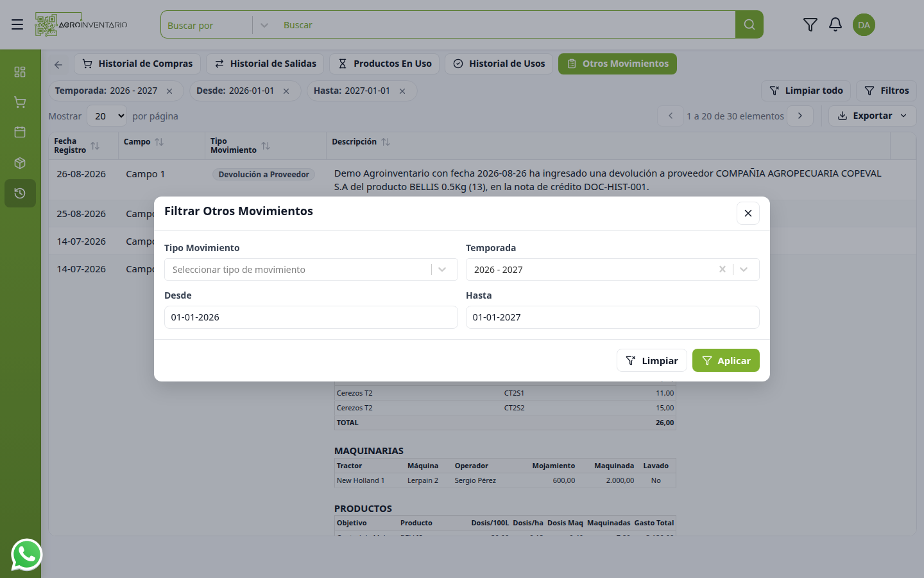Clear the Temporada 2026 - 2027 selection
The height and width of the screenshot is (578, 924).
pos(723,270)
